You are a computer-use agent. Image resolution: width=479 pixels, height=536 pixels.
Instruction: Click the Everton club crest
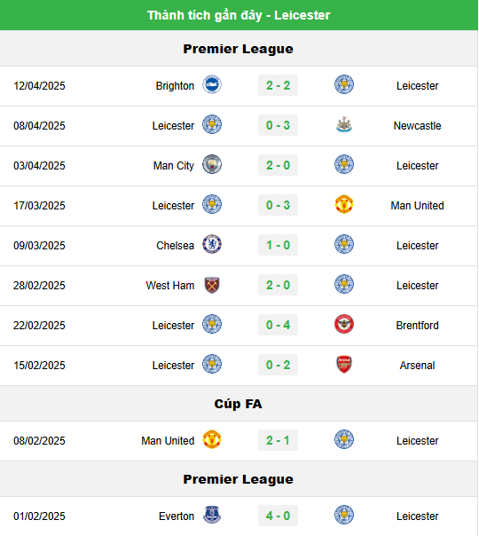click(212, 516)
